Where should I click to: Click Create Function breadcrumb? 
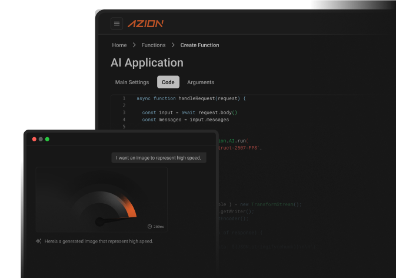point(199,45)
